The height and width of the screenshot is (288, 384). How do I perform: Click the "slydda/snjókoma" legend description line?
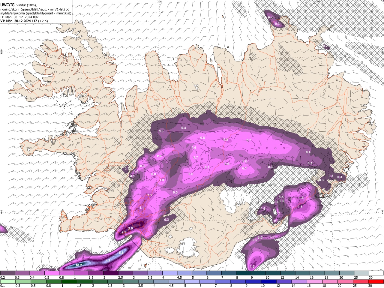click(x=36, y=13)
